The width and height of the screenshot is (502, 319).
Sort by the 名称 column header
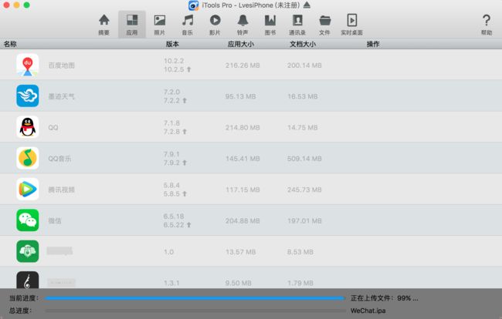[10, 44]
